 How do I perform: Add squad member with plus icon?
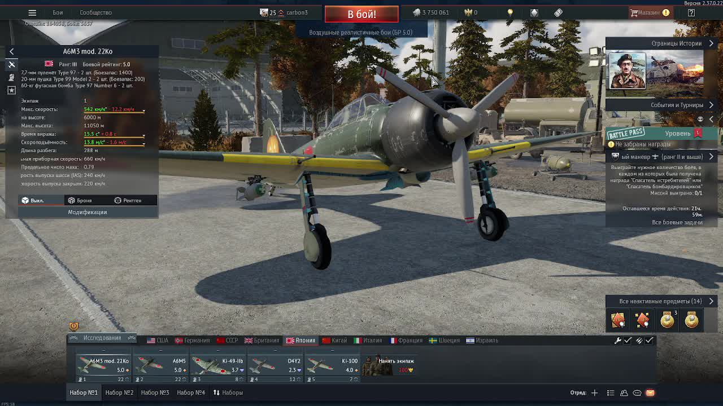[594, 392]
